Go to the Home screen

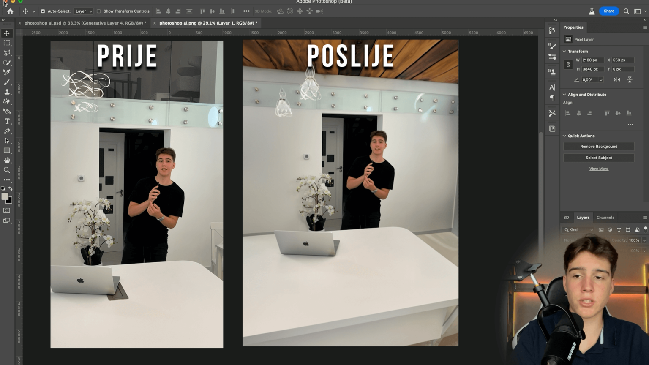[10, 11]
